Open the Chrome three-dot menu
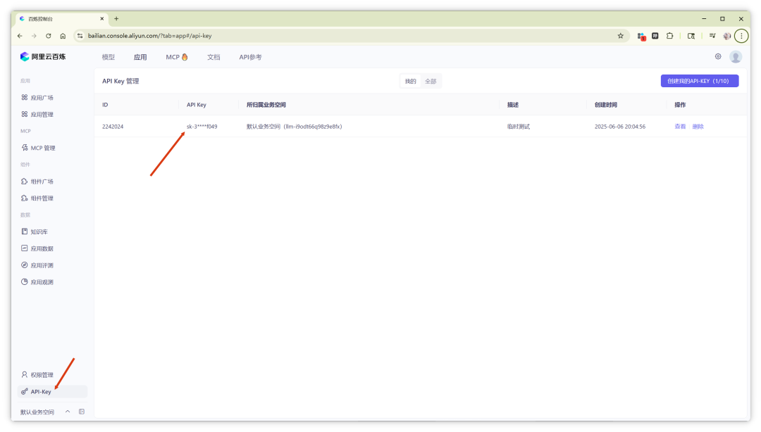761x432 pixels. pyautogui.click(x=741, y=36)
